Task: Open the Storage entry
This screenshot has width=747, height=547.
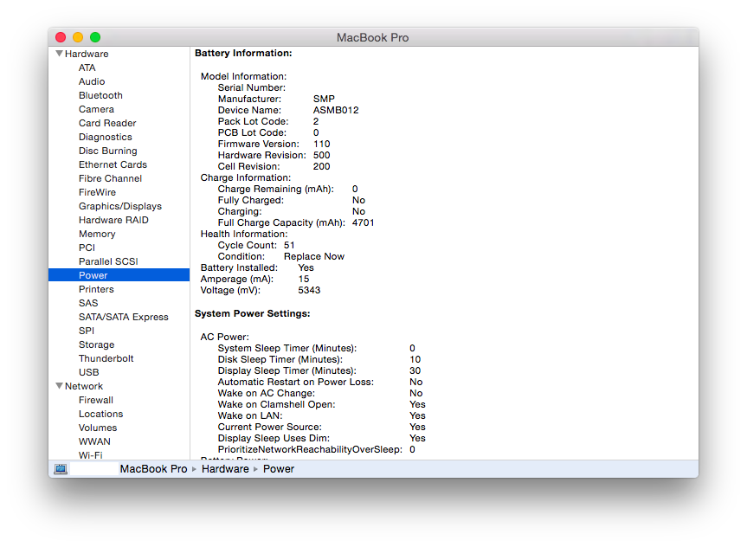Action: 96,344
